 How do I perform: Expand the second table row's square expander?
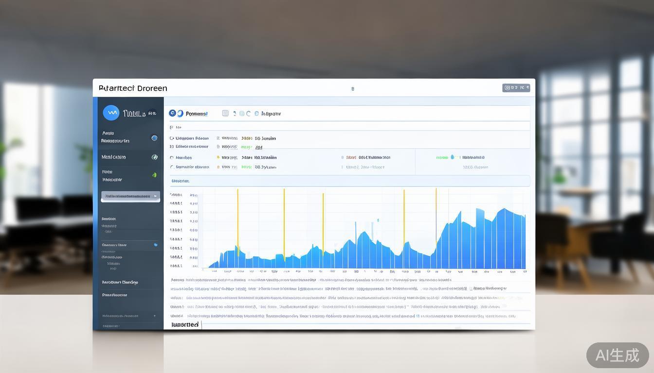click(x=172, y=146)
